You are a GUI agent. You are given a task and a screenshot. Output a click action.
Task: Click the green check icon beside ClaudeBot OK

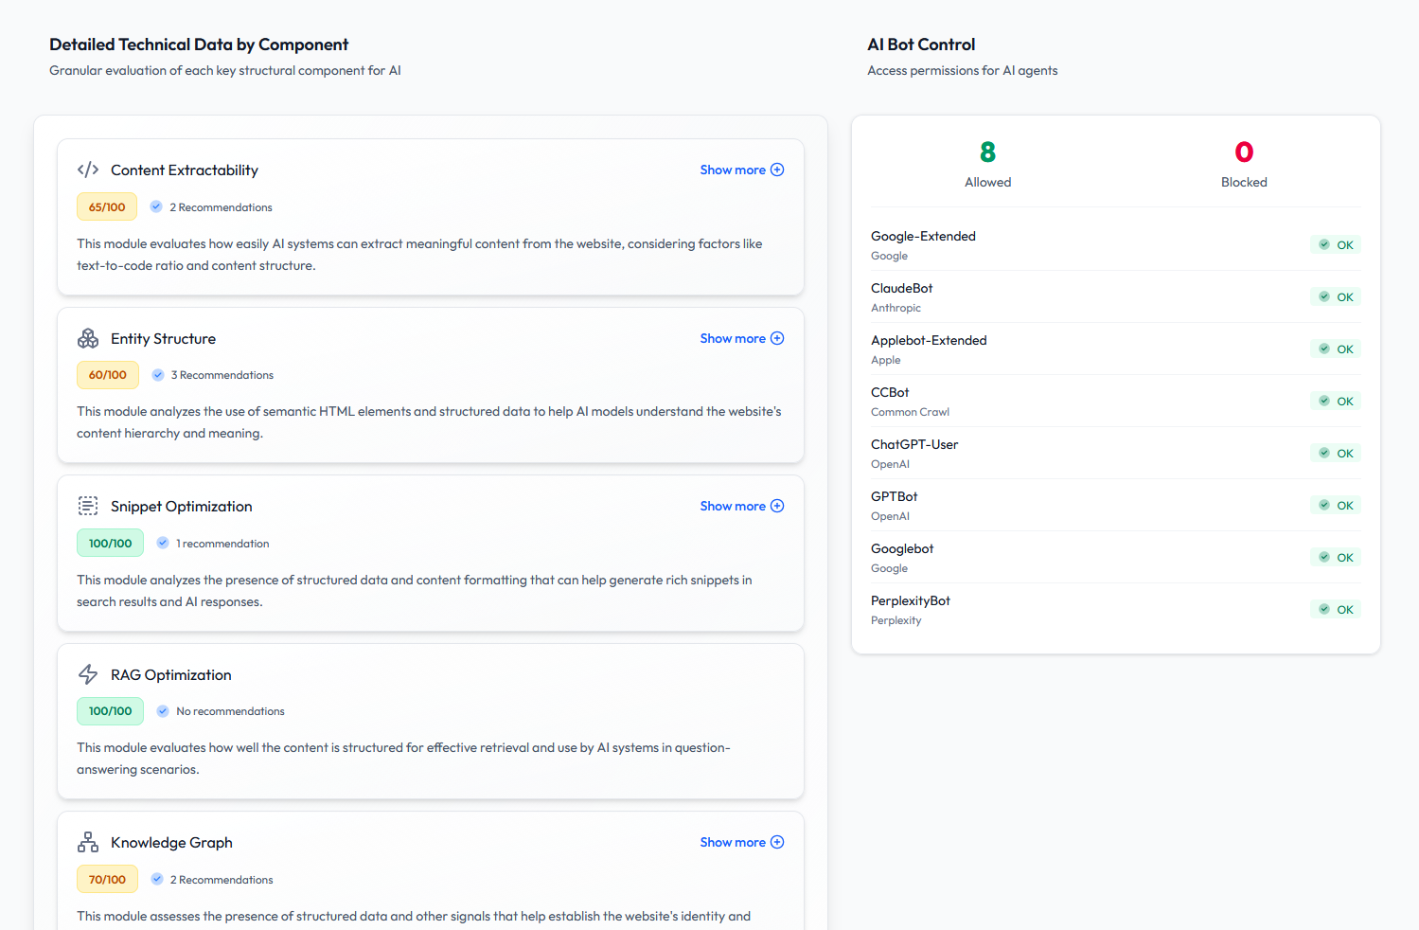1324,296
